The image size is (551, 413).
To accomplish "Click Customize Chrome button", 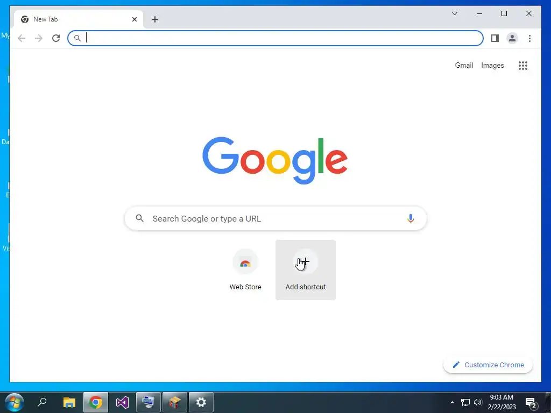I will 488,365.
